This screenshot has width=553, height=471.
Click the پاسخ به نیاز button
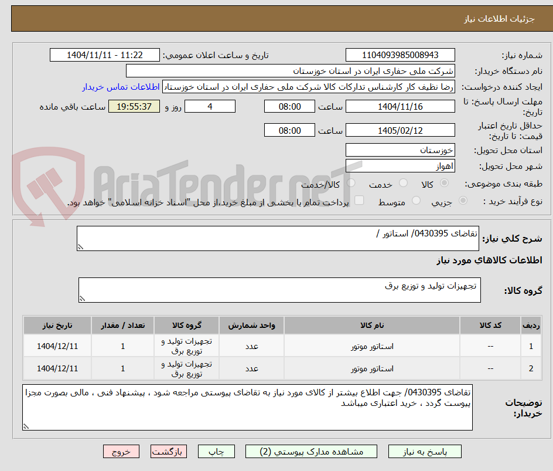(x=425, y=451)
